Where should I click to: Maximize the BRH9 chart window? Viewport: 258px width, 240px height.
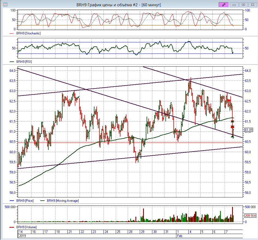point(244,5)
